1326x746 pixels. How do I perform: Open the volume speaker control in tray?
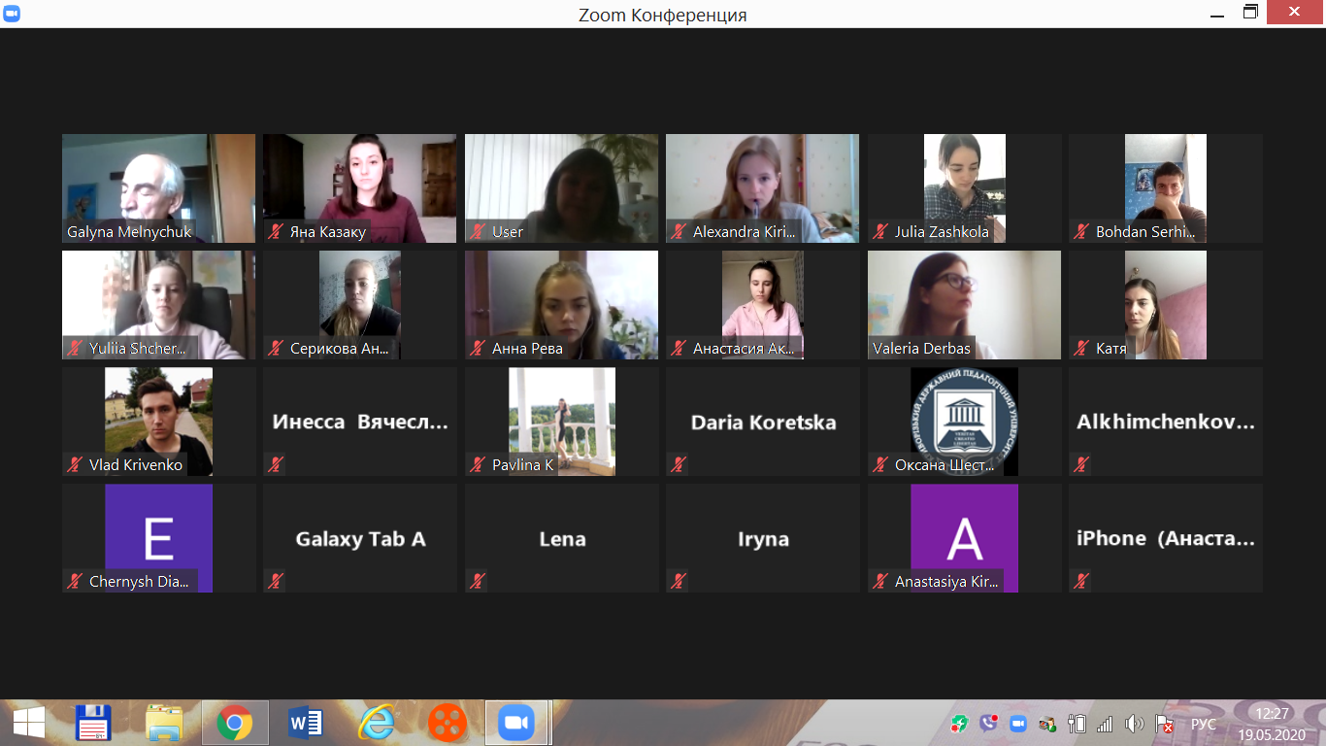coord(1134,724)
